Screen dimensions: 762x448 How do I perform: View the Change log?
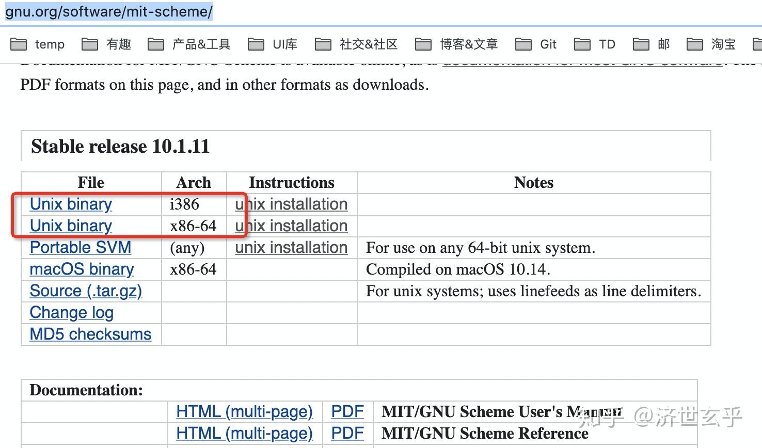point(71,312)
